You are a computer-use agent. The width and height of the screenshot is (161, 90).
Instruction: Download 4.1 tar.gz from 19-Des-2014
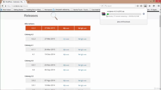point(80,54)
